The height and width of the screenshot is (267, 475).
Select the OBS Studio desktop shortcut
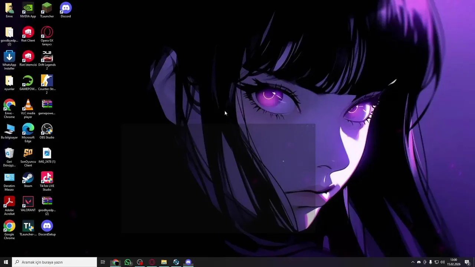pos(47,131)
